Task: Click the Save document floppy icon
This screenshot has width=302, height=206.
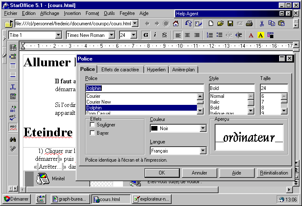Action: point(230,23)
